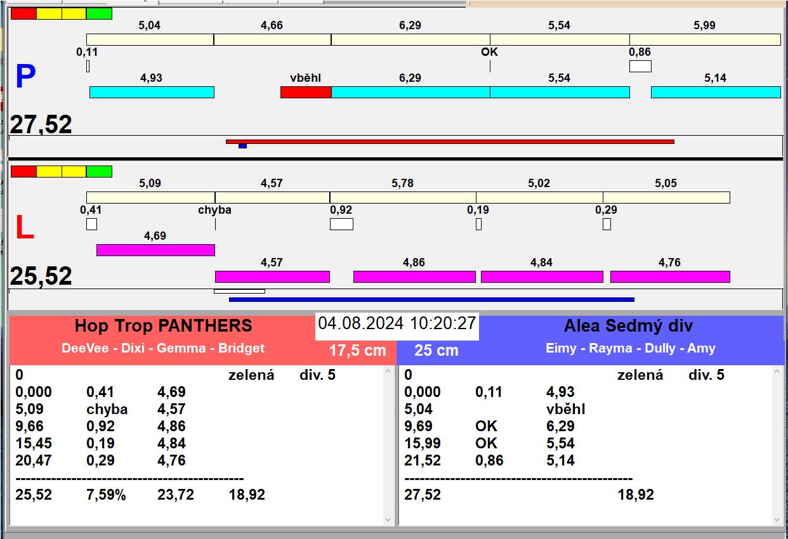Click the 23,72 value in the PANTHERS summary
788x539 pixels.
tap(176, 495)
